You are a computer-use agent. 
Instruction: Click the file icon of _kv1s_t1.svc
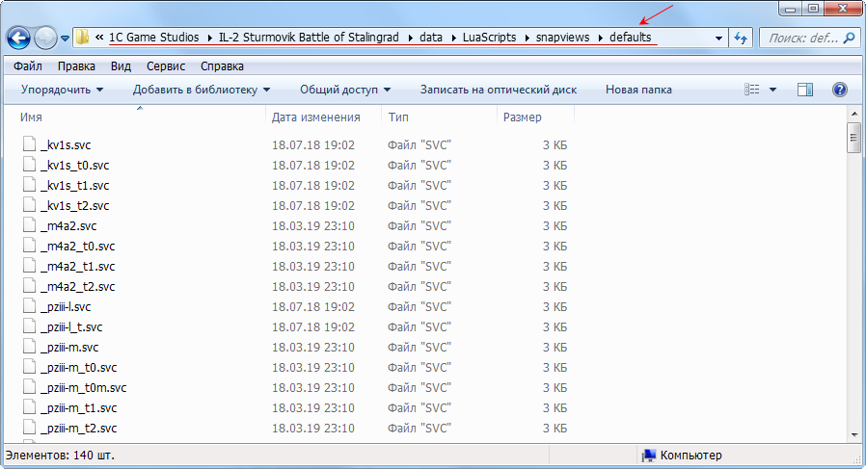click(x=30, y=184)
